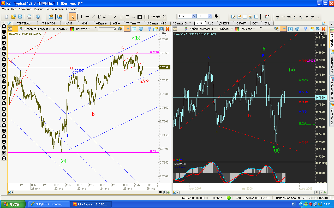Switch to H3 timeframe
The width and height of the screenshot is (334, 208).
(301, 17)
